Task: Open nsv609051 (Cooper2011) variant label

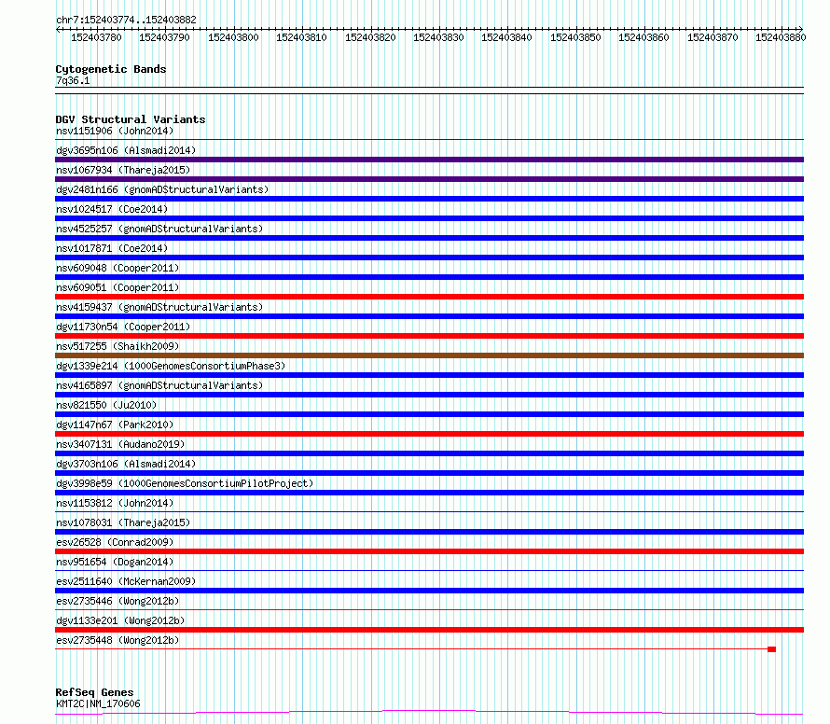Action: tap(118, 287)
